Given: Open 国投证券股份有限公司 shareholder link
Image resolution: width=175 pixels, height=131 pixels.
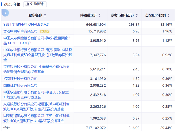Looking at the screenshot, I should click(x=20, y=85).
